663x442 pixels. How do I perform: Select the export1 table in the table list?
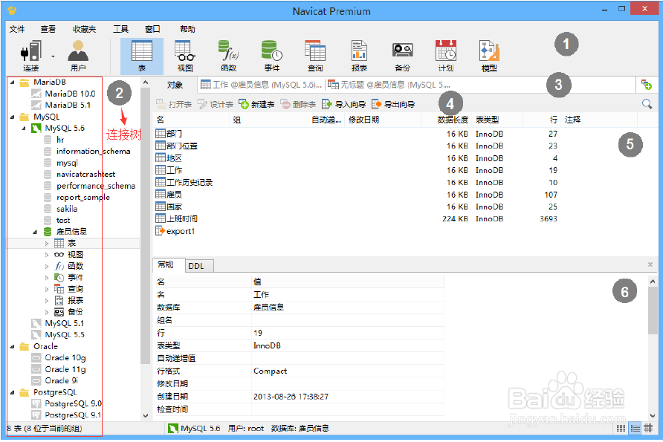(179, 231)
